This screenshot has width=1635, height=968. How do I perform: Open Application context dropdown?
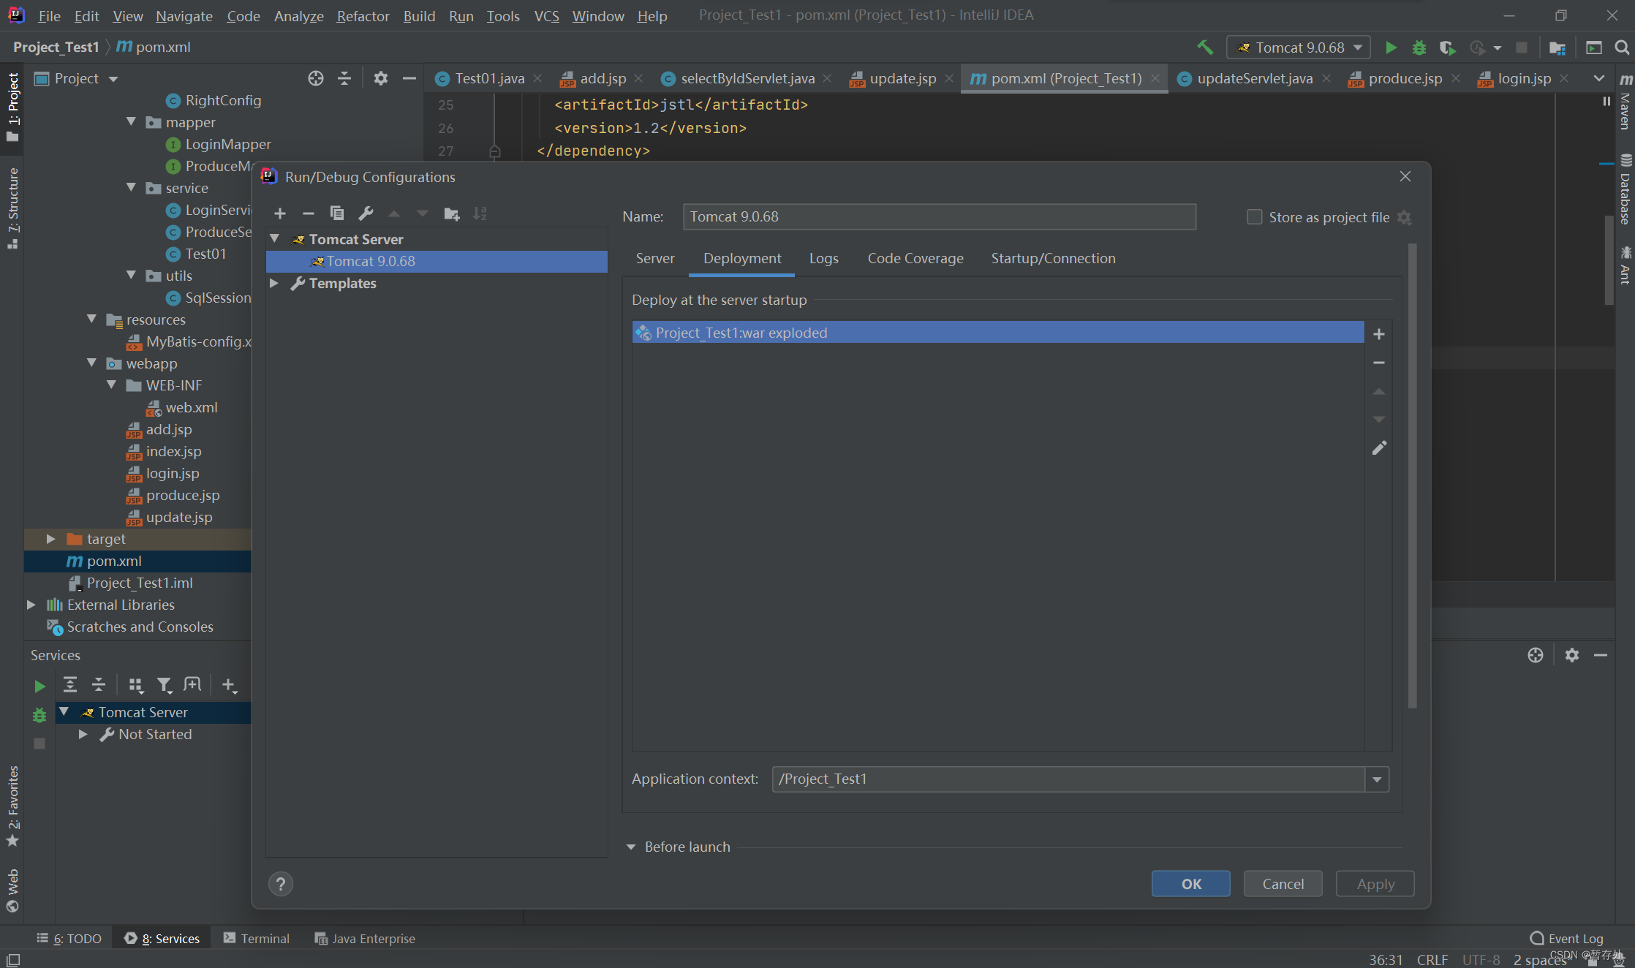1377,779
